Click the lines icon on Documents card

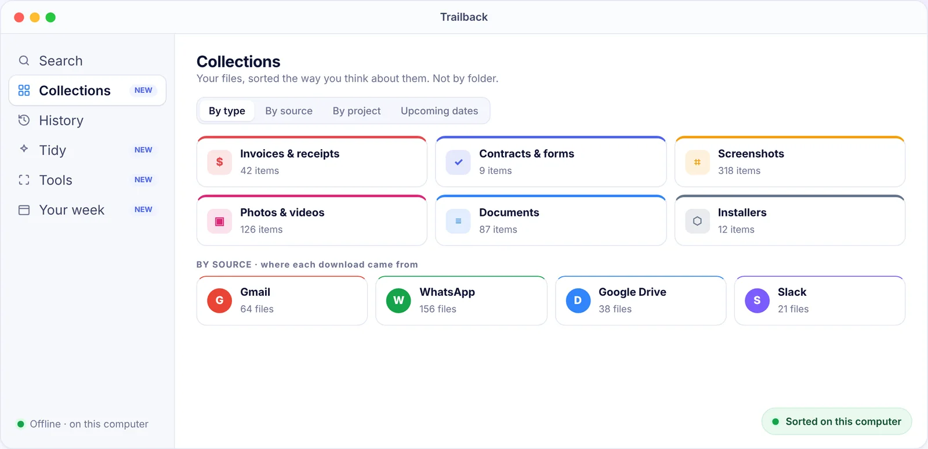pyautogui.click(x=458, y=221)
